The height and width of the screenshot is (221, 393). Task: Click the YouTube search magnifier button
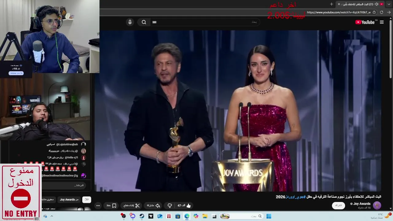pyautogui.click(x=144, y=22)
